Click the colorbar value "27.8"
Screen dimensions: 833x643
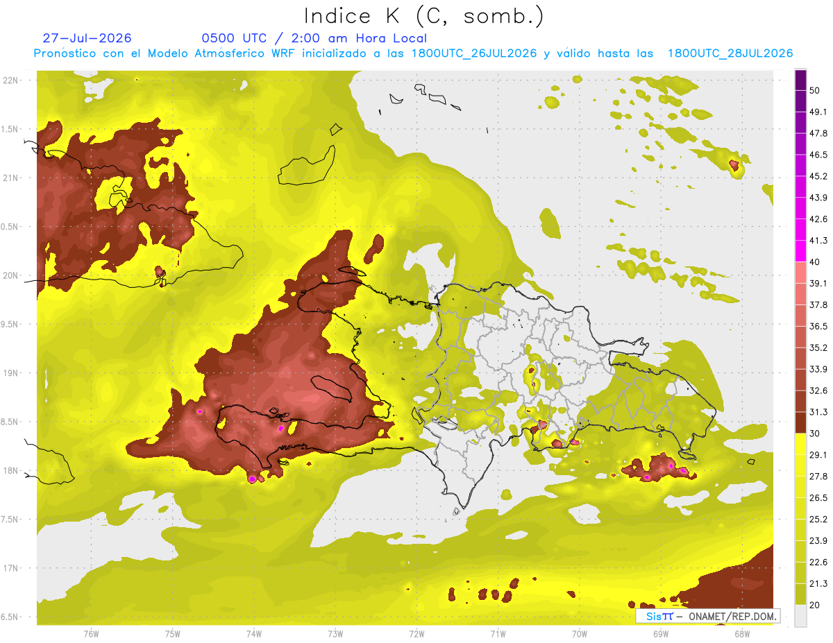(x=818, y=477)
